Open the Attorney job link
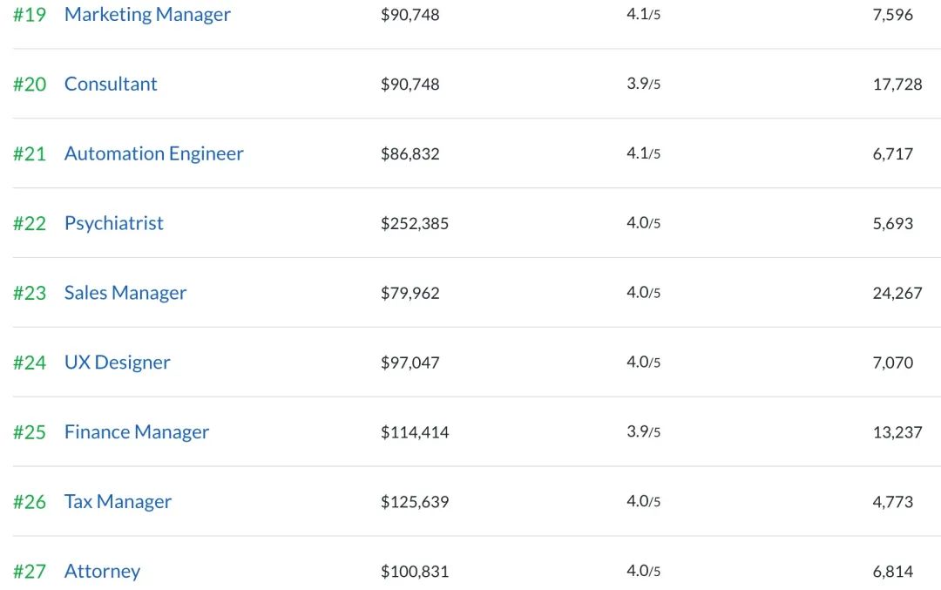941x590 pixels. click(102, 572)
